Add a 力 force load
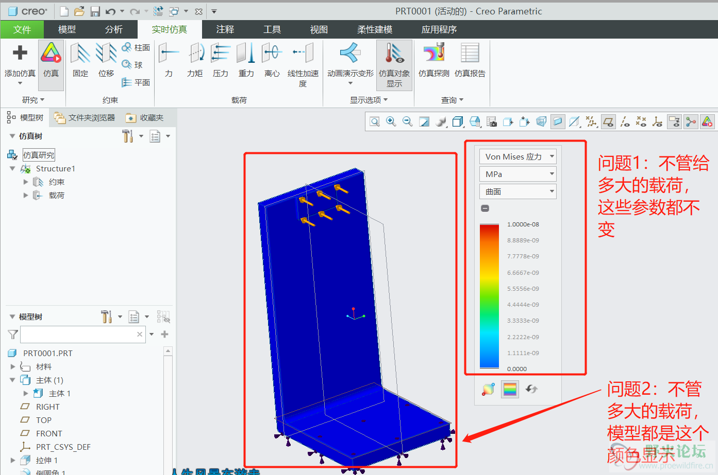718x475 pixels. click(169, 60)
